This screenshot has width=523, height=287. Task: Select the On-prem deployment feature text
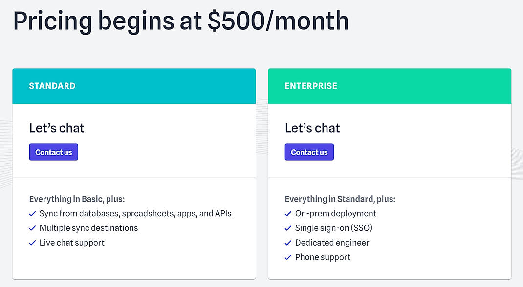coord(336,213)
